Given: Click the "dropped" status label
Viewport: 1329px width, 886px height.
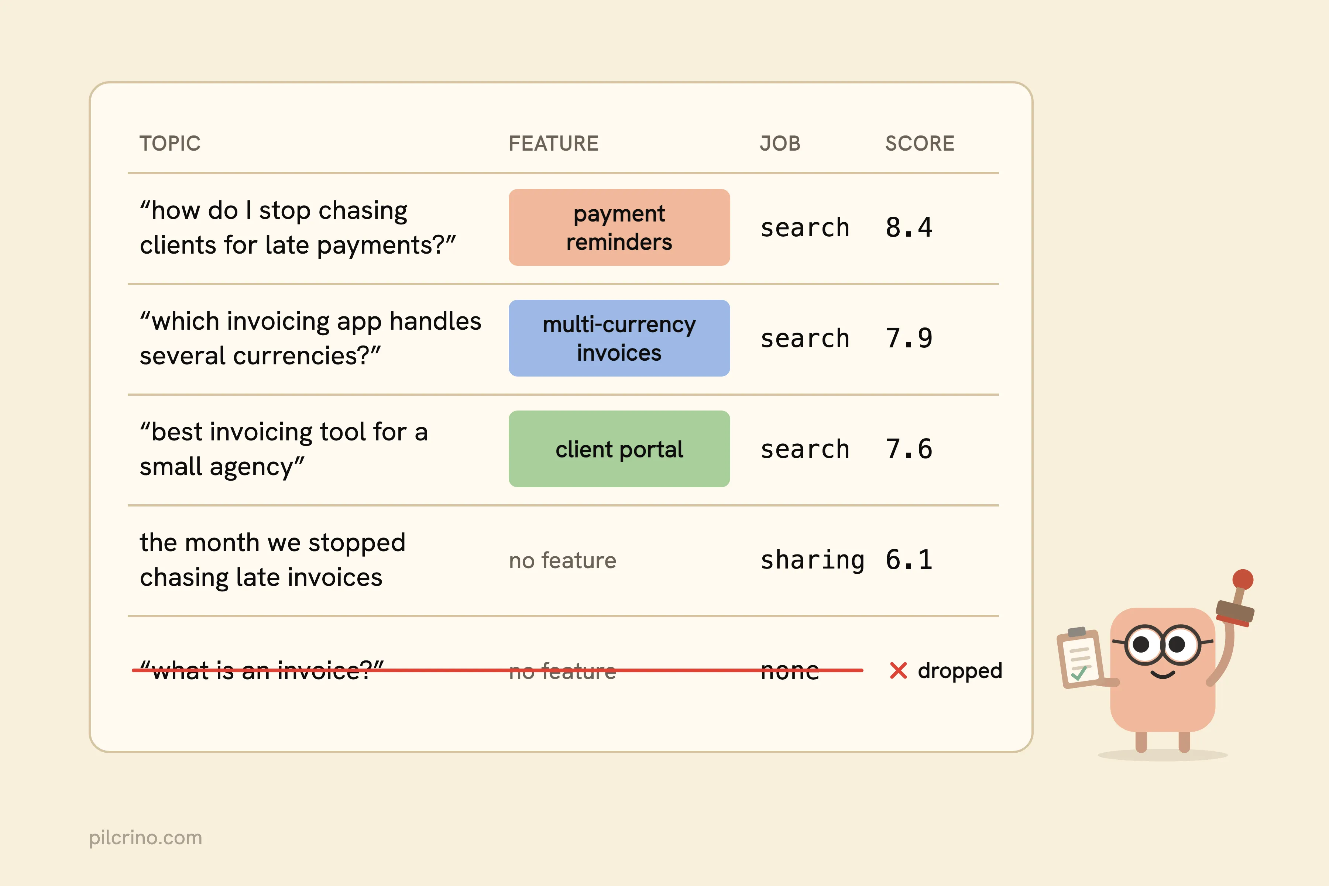Looking at the screenshot, I should tap(959, 671).
